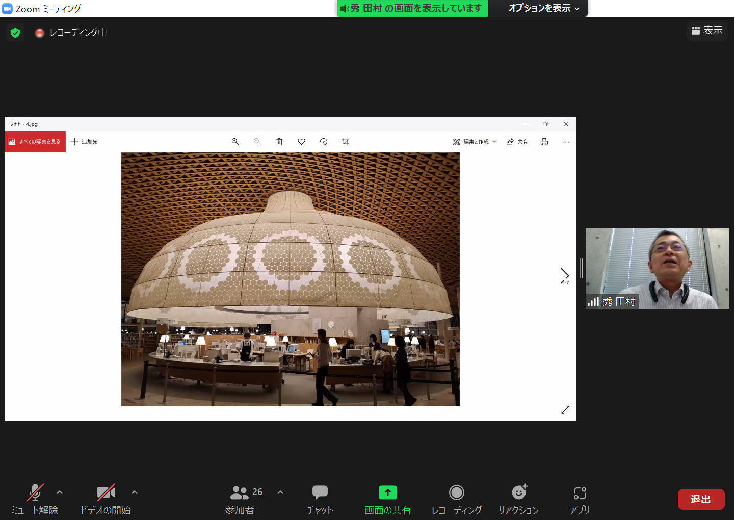Image resolution: width=735 pixels, height=520 pixels.
Task: Click the library photo being shared
Action: point(291,279)
